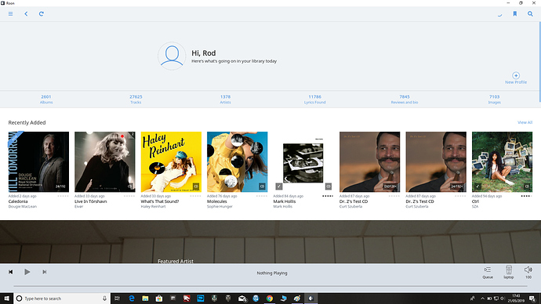View the 1378 Artists count
The width and height of the screenshot is (541, 304).
coord(225,100)
